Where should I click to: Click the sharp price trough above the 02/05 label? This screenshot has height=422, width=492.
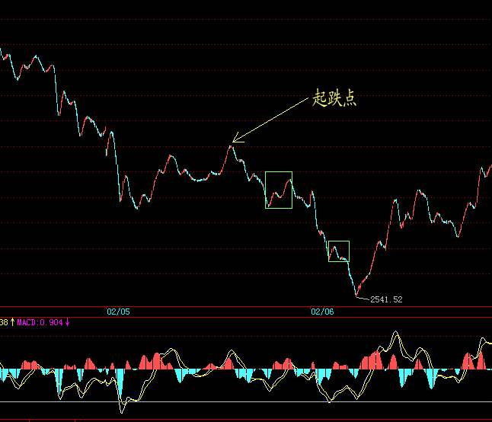click(120, 200)
